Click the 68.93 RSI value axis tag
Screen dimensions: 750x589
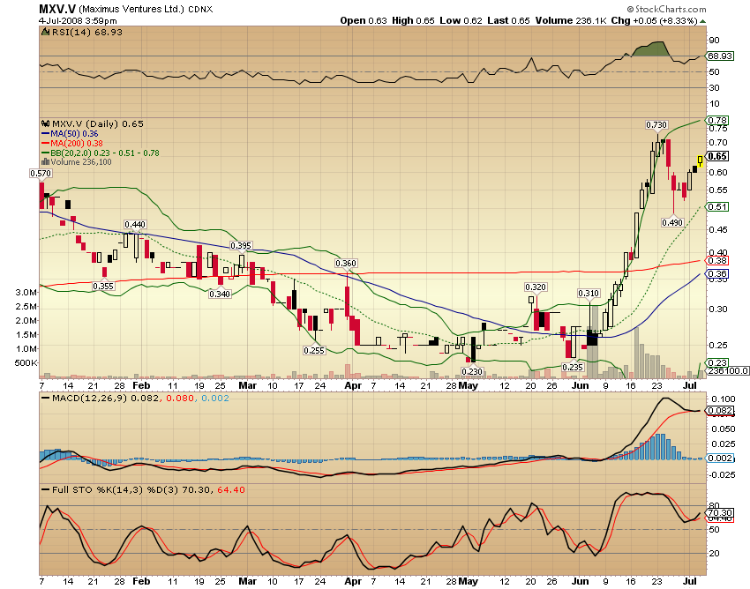(x=721, y=56)
